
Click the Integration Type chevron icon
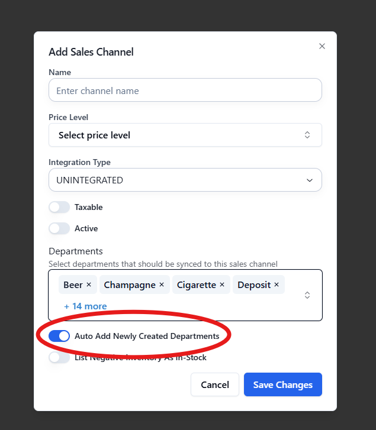[309, 180]
